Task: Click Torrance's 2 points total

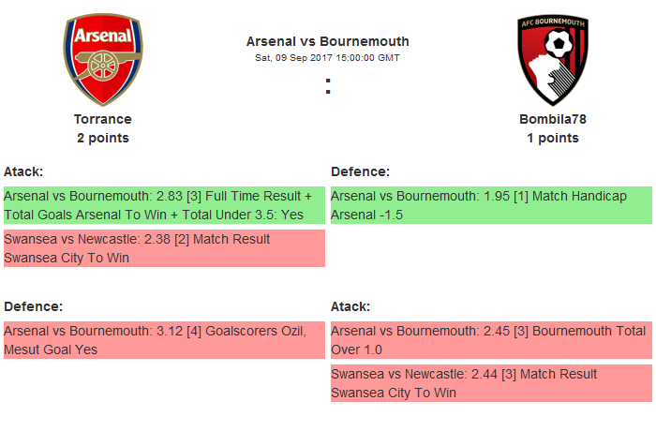Action: pyautogui.click(x=103, y=138)
